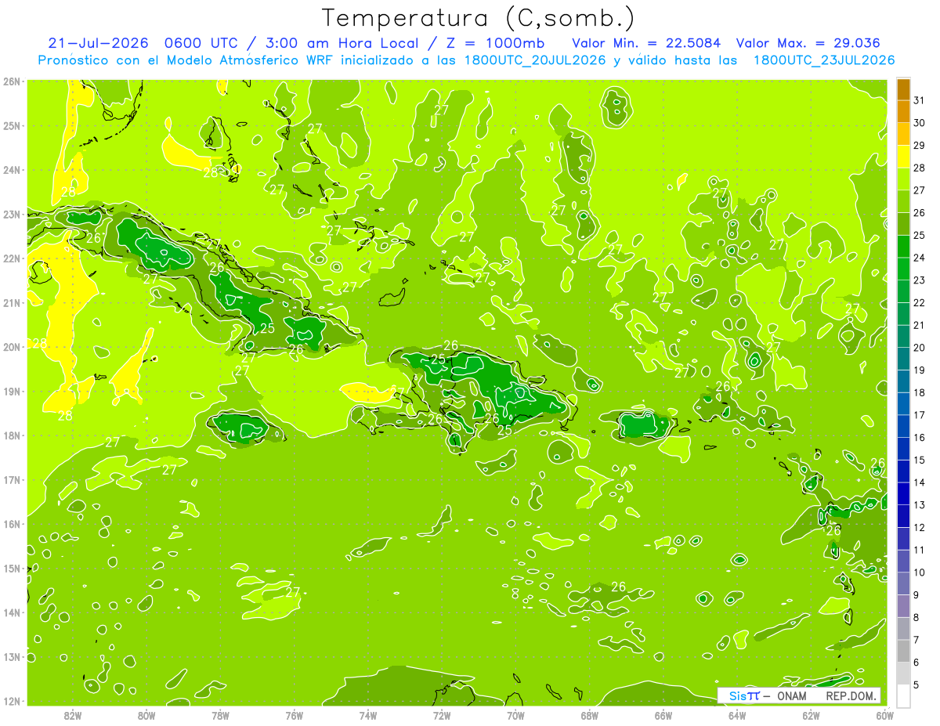940x726 pixels.
Task: Select the 'Valor Max. = 29.036' value
Action: coord(808,43)
